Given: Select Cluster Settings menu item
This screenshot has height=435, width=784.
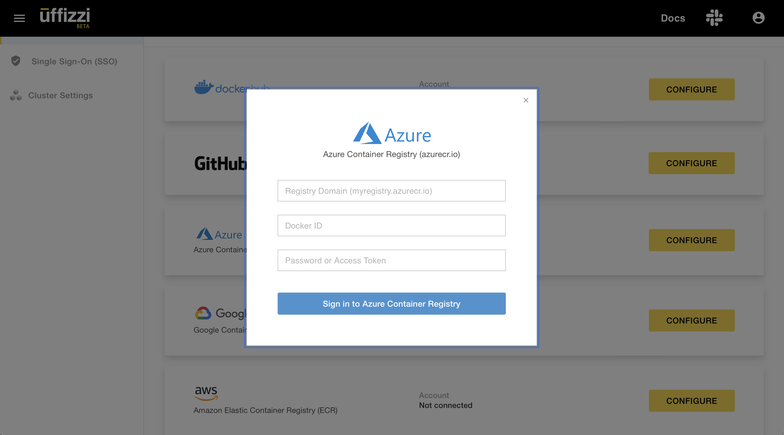Looking at the screenshot, I should point(60,96).
